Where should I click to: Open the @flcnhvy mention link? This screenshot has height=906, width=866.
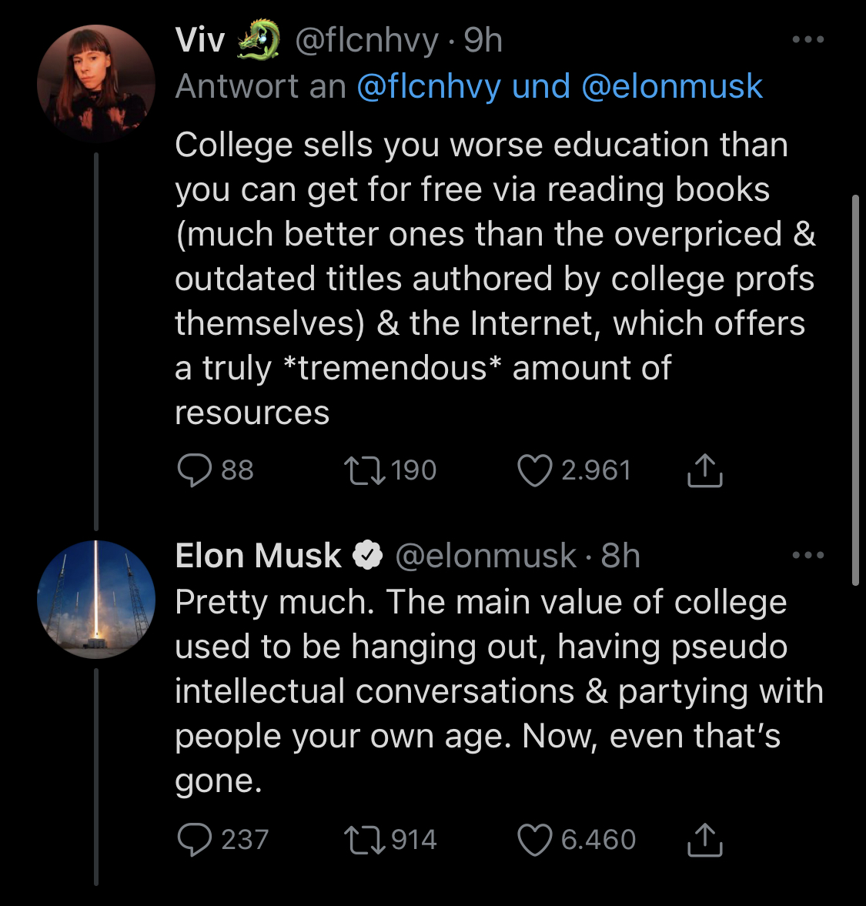pyautogui.click(x=429, y=86)
